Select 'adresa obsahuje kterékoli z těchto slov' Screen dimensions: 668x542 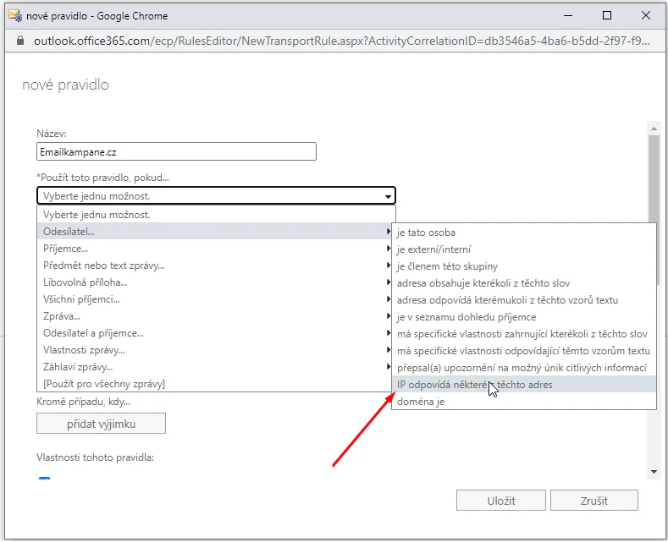click(x=524, y=283)
